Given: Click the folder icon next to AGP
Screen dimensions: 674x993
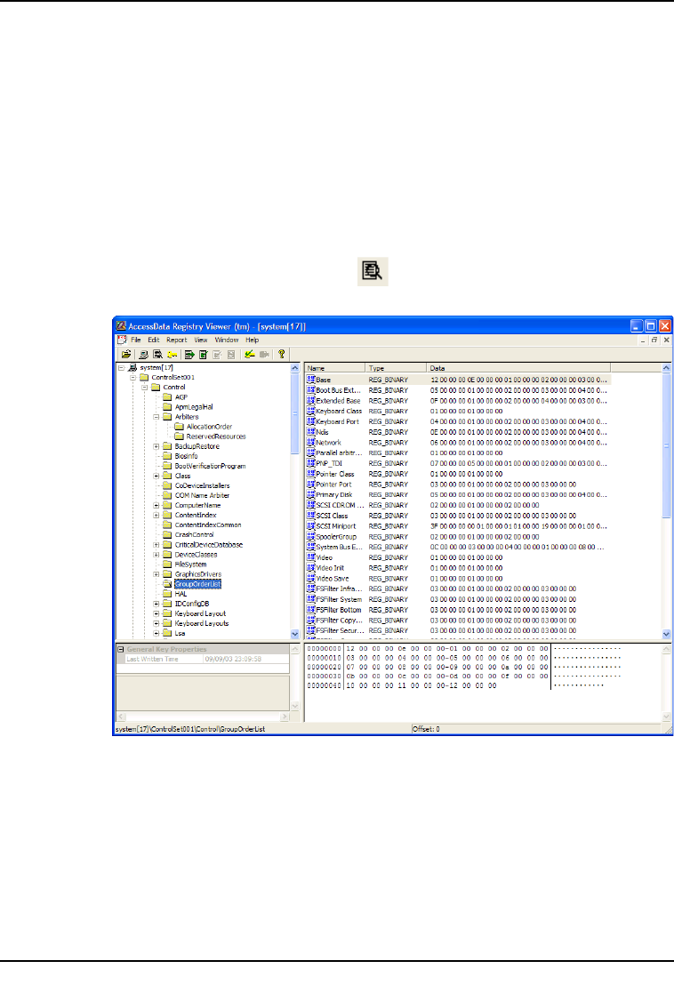Looking at the screenshot, I should (167, 397).
